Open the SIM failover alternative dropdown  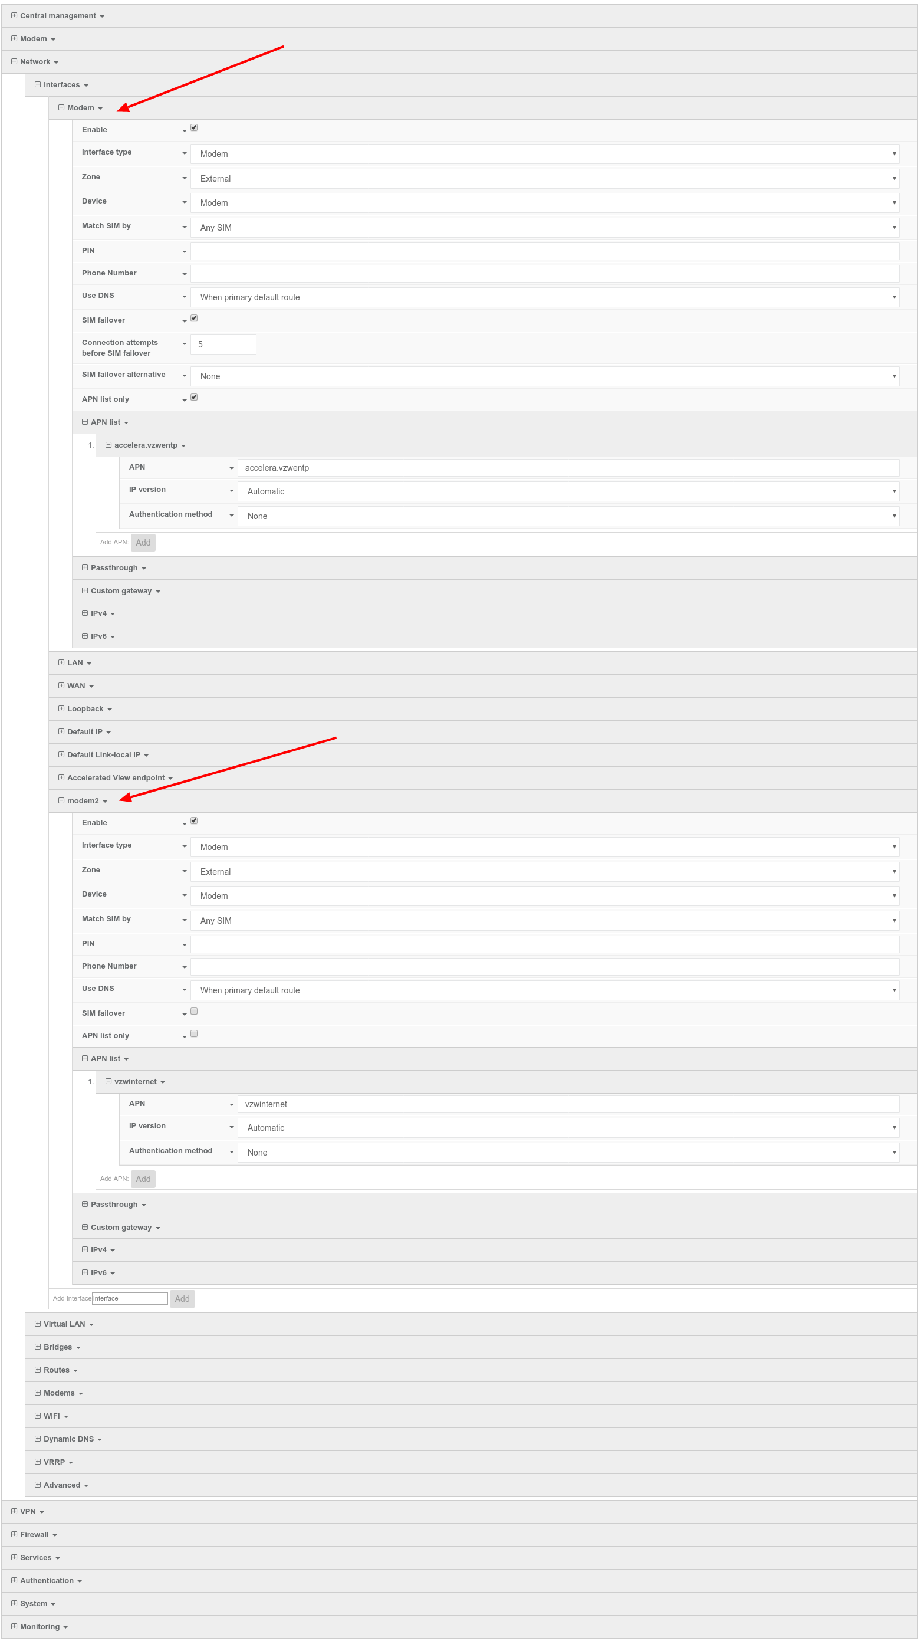(544, 376)
